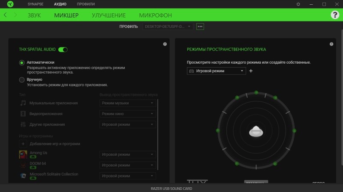Click the other apps sliders icon
Viewport: 343px width, 192px height.
click(x=23, y=124)
